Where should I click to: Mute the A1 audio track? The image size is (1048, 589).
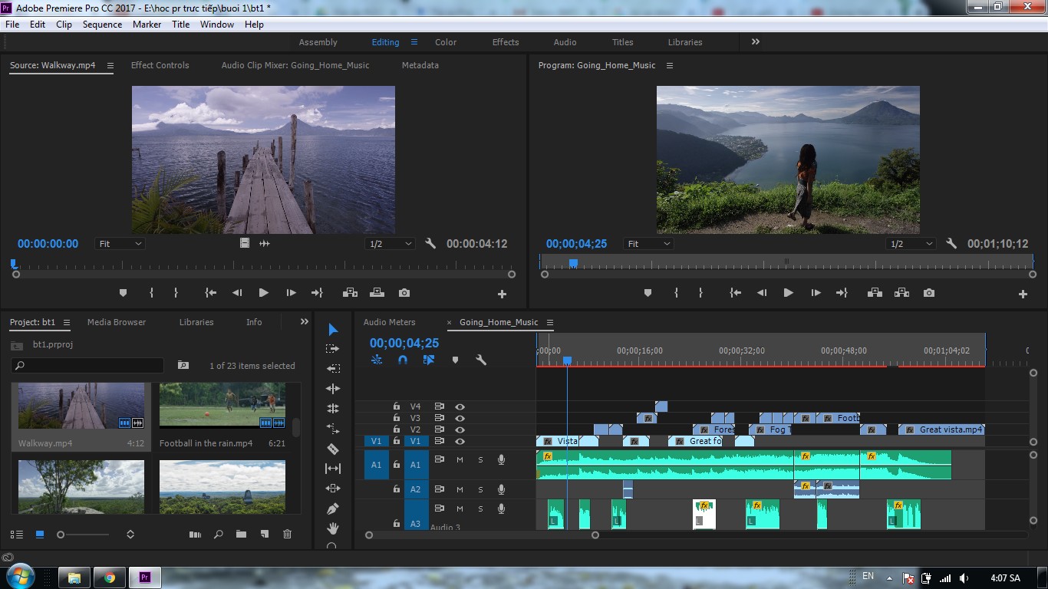tap(460, 459)
